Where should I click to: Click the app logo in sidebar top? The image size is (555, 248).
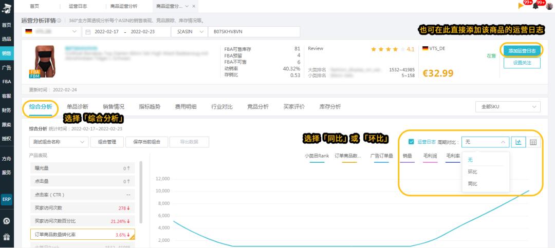pyautogui.click(x=6, y=9)
